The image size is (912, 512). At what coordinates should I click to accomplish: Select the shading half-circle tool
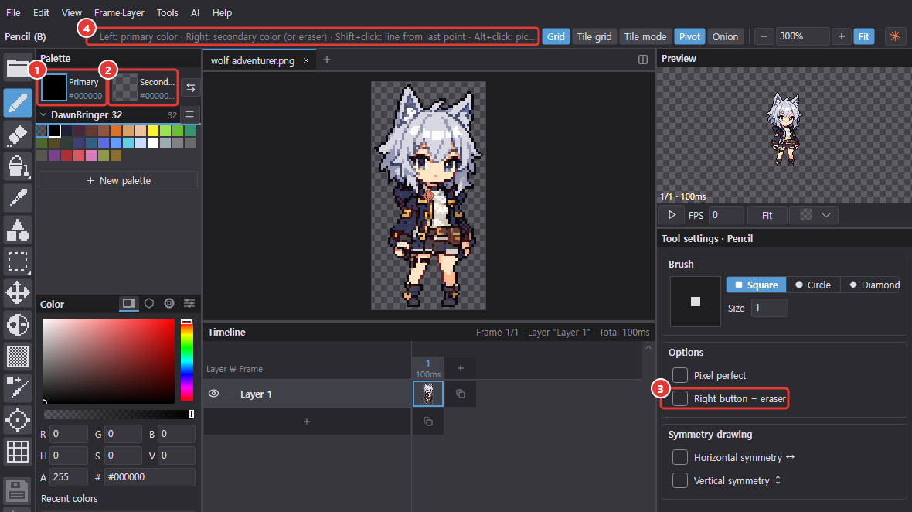18,325
